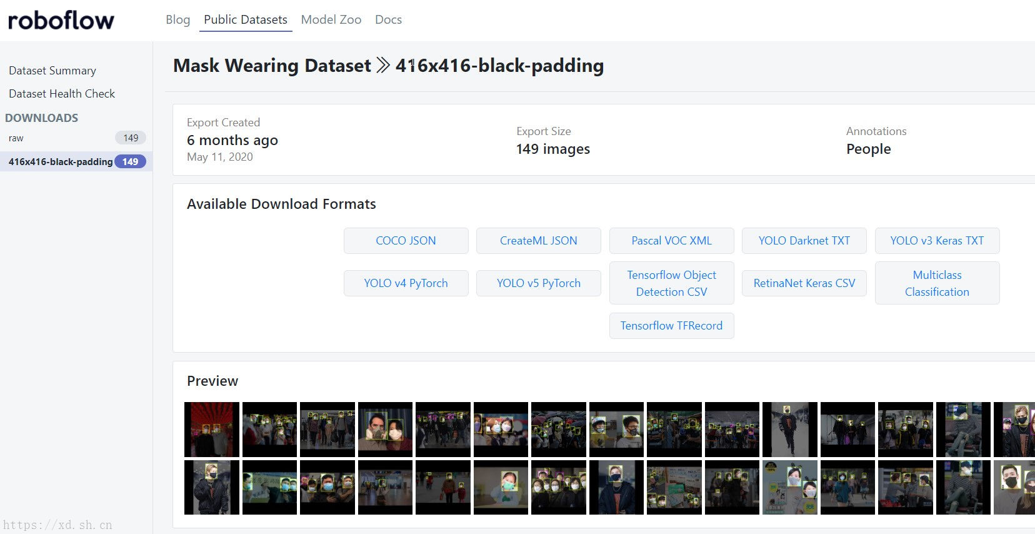This screenshot has height=534, width=1035.
Task: Go to Model Zoo
Action: 331,19
